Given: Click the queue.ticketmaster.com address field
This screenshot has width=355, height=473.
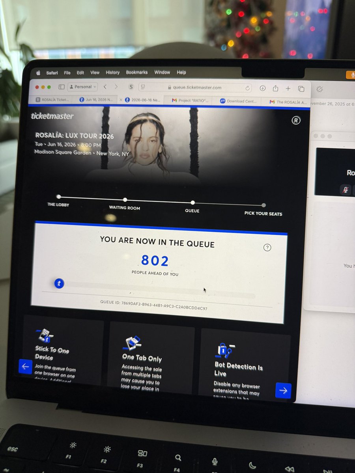Looking at the screenshot, I should (x=196, y=88).
